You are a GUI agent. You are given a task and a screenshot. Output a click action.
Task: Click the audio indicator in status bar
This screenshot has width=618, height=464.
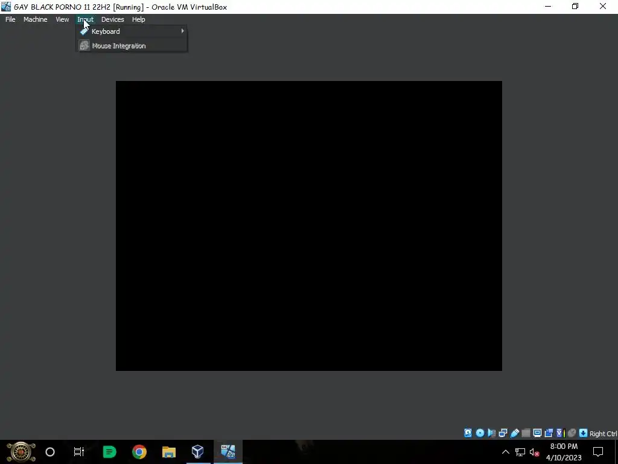point(491,433)
